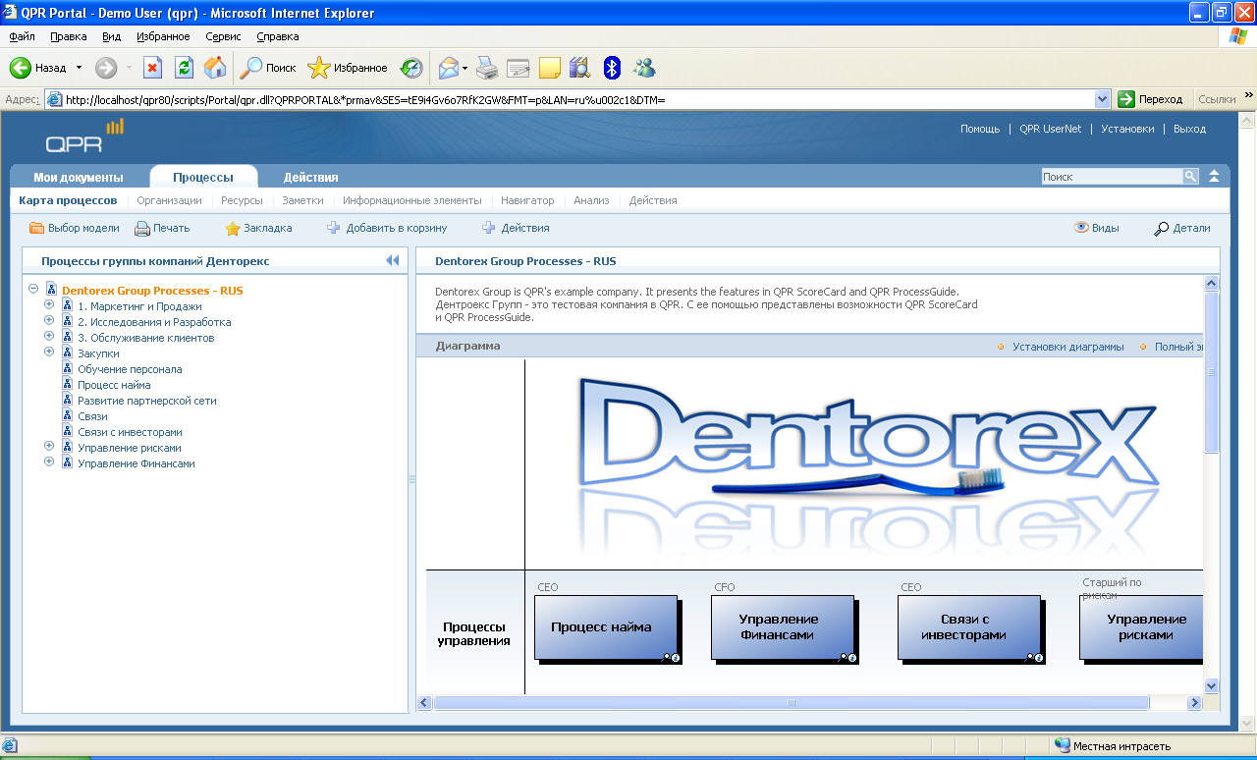Select Развитие партнерской сети tree item
The image size is (1257, 760).
click(x=147, y=401)
